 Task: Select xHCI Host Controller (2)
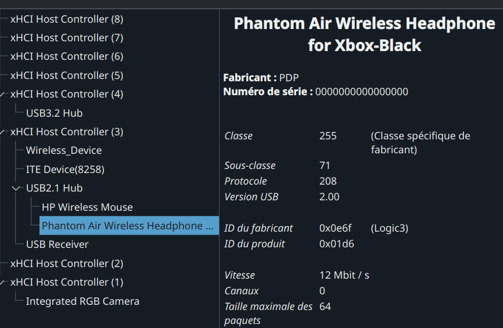pos(66,264)
